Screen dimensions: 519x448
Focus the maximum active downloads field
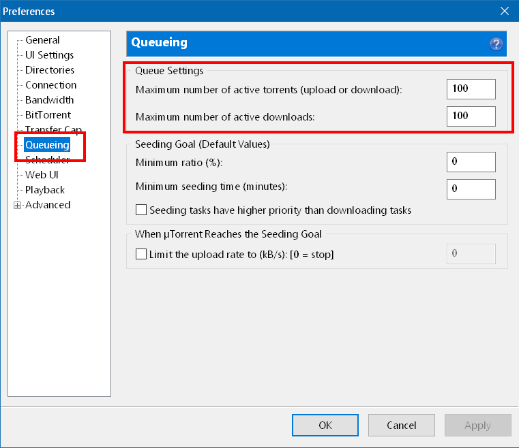click(471, 116)
